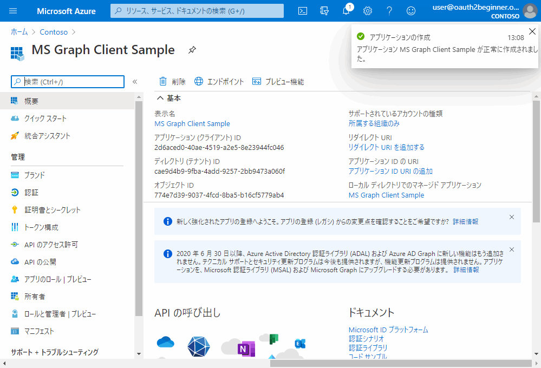Click リダイレクト URI を追加する link

[387, 147]
